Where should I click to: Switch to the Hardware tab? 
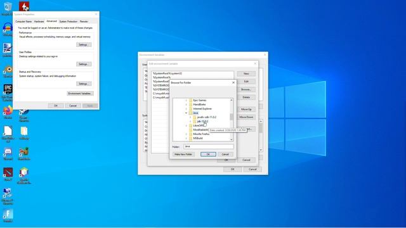pyautogui.click(x=39, y=22)
